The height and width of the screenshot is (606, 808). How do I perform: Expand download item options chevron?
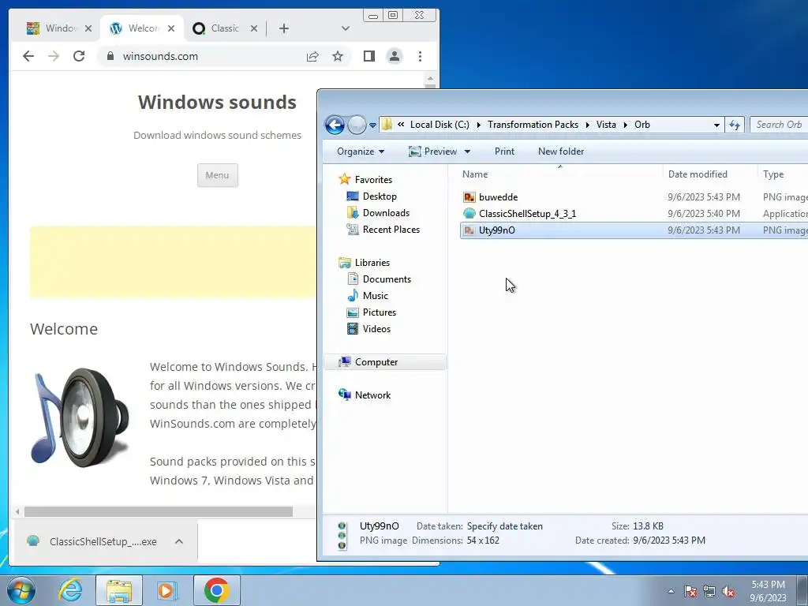(179, 541)
